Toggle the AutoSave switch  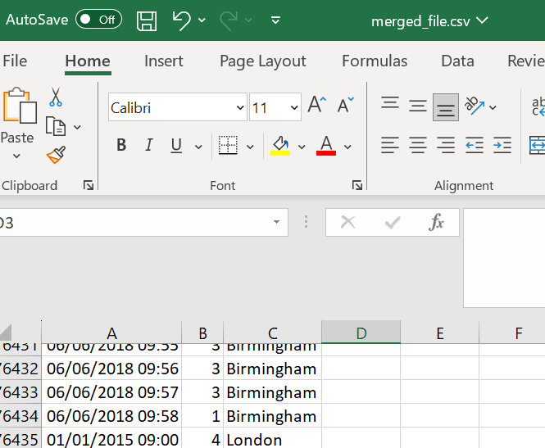pos(98,20)
